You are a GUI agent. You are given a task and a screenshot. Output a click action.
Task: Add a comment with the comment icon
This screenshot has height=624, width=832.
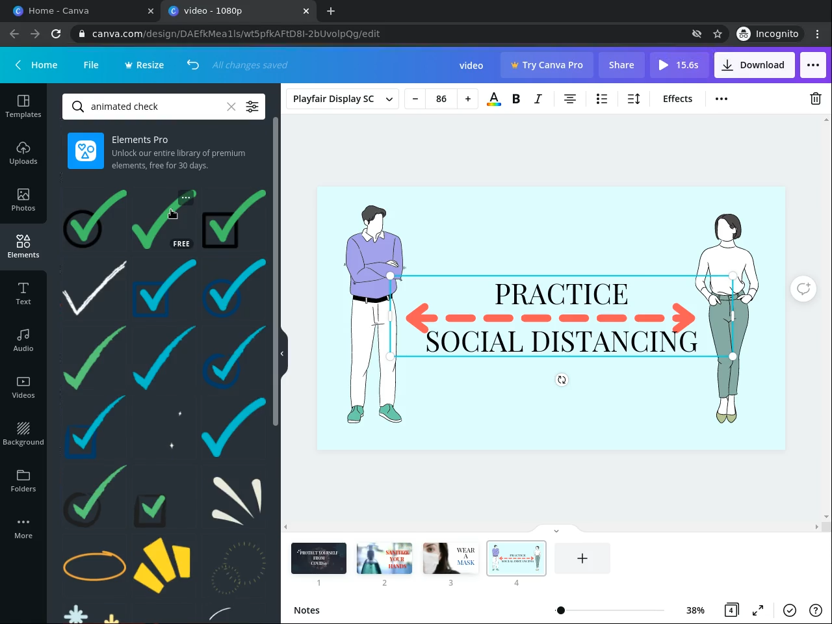(803, 289)
